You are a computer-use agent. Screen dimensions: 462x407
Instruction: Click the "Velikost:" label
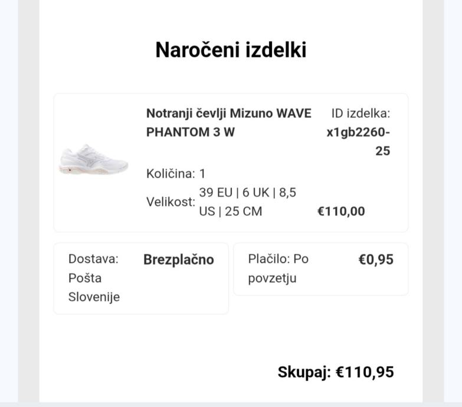(x=171, y=202)
